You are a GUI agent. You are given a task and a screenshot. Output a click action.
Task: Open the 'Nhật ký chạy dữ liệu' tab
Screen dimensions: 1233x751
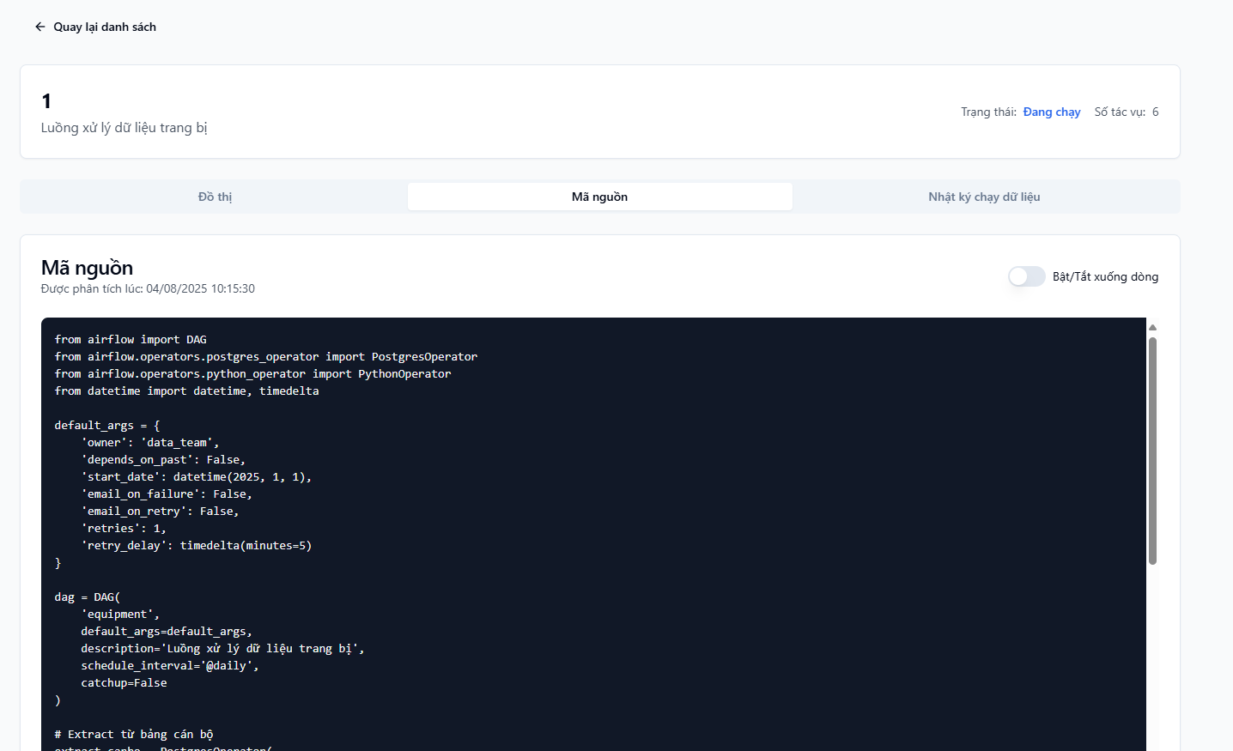point(984,197)
